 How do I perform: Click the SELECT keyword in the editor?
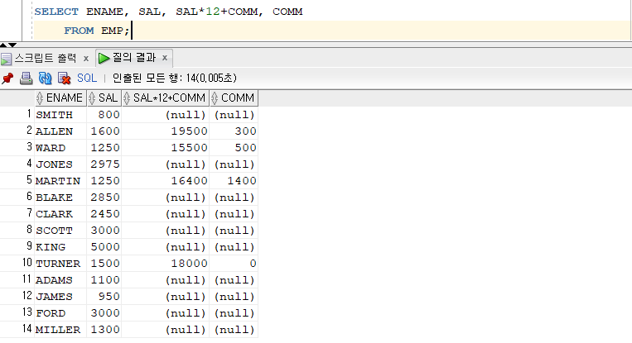pyautogui.click(x=56, y=12)
